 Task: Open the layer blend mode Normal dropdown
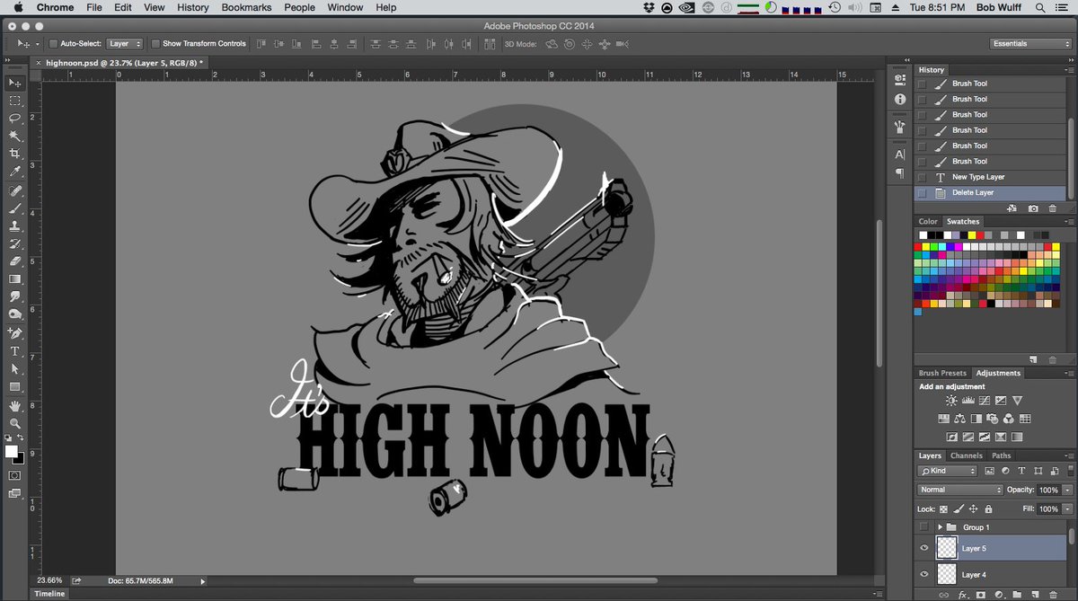960,490
